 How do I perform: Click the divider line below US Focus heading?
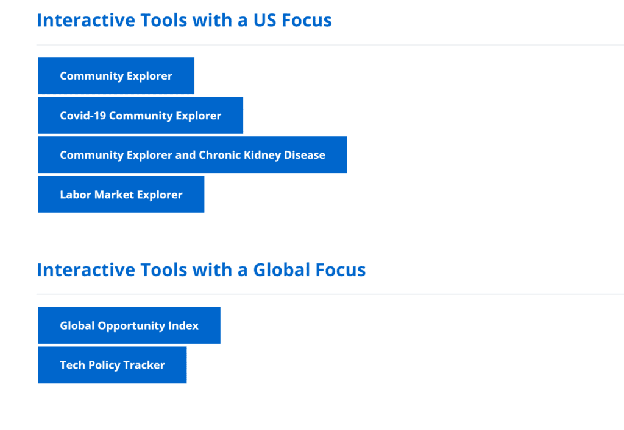pos(330,44)
